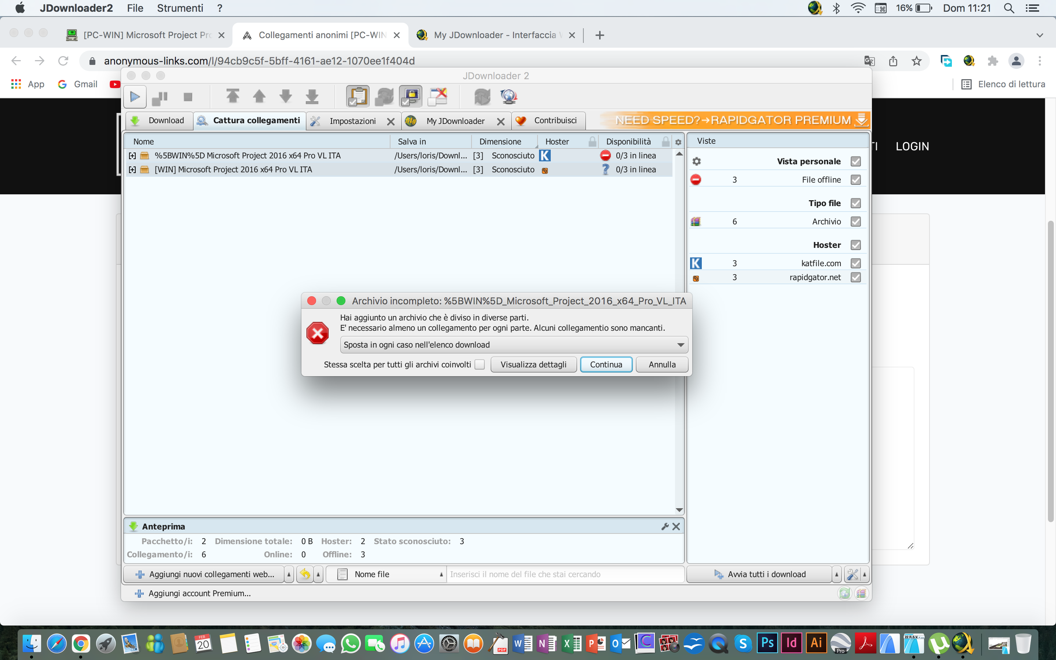Click the Archivio file type icon
The image size is (1056, 660).
pyautogui.click(x=696, y=221)
